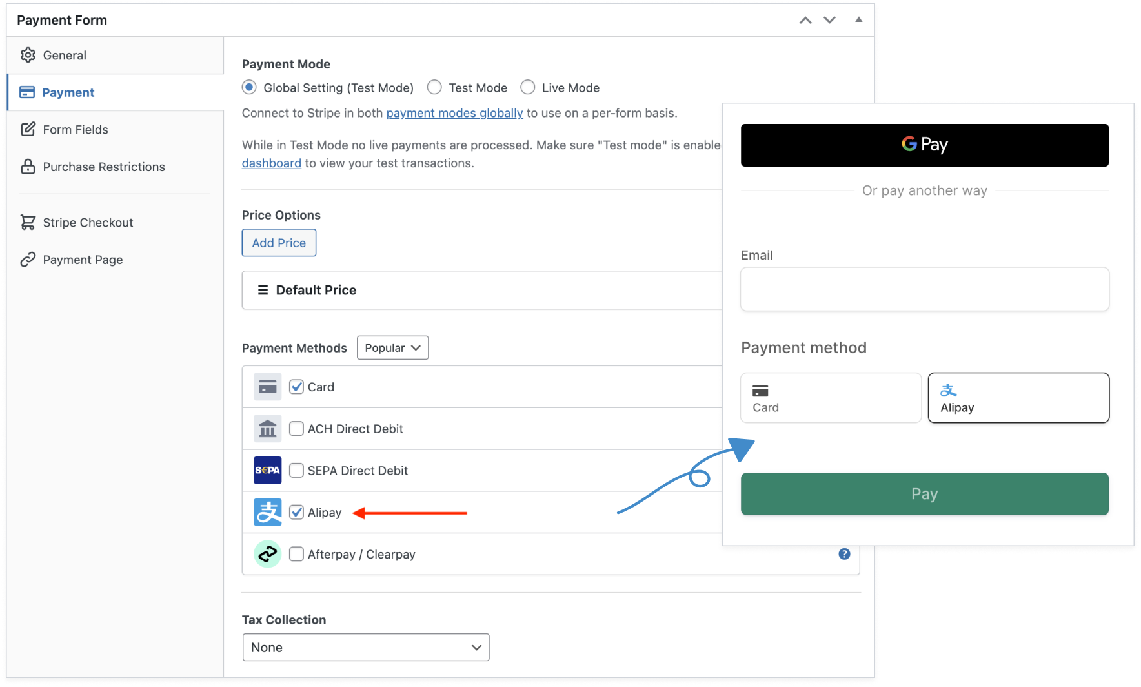Click the Alipay logo icon in methods list
The image size is (1141, 687).
[x=267, y=513]
